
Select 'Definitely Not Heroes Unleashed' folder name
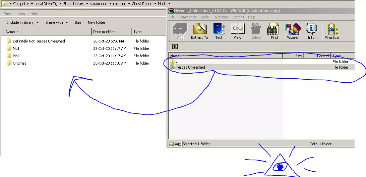coord(39,41)
